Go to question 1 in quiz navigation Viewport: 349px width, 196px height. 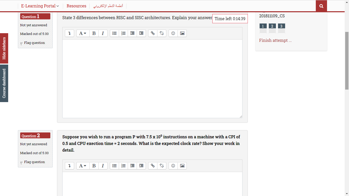click(x=263, y=28)
